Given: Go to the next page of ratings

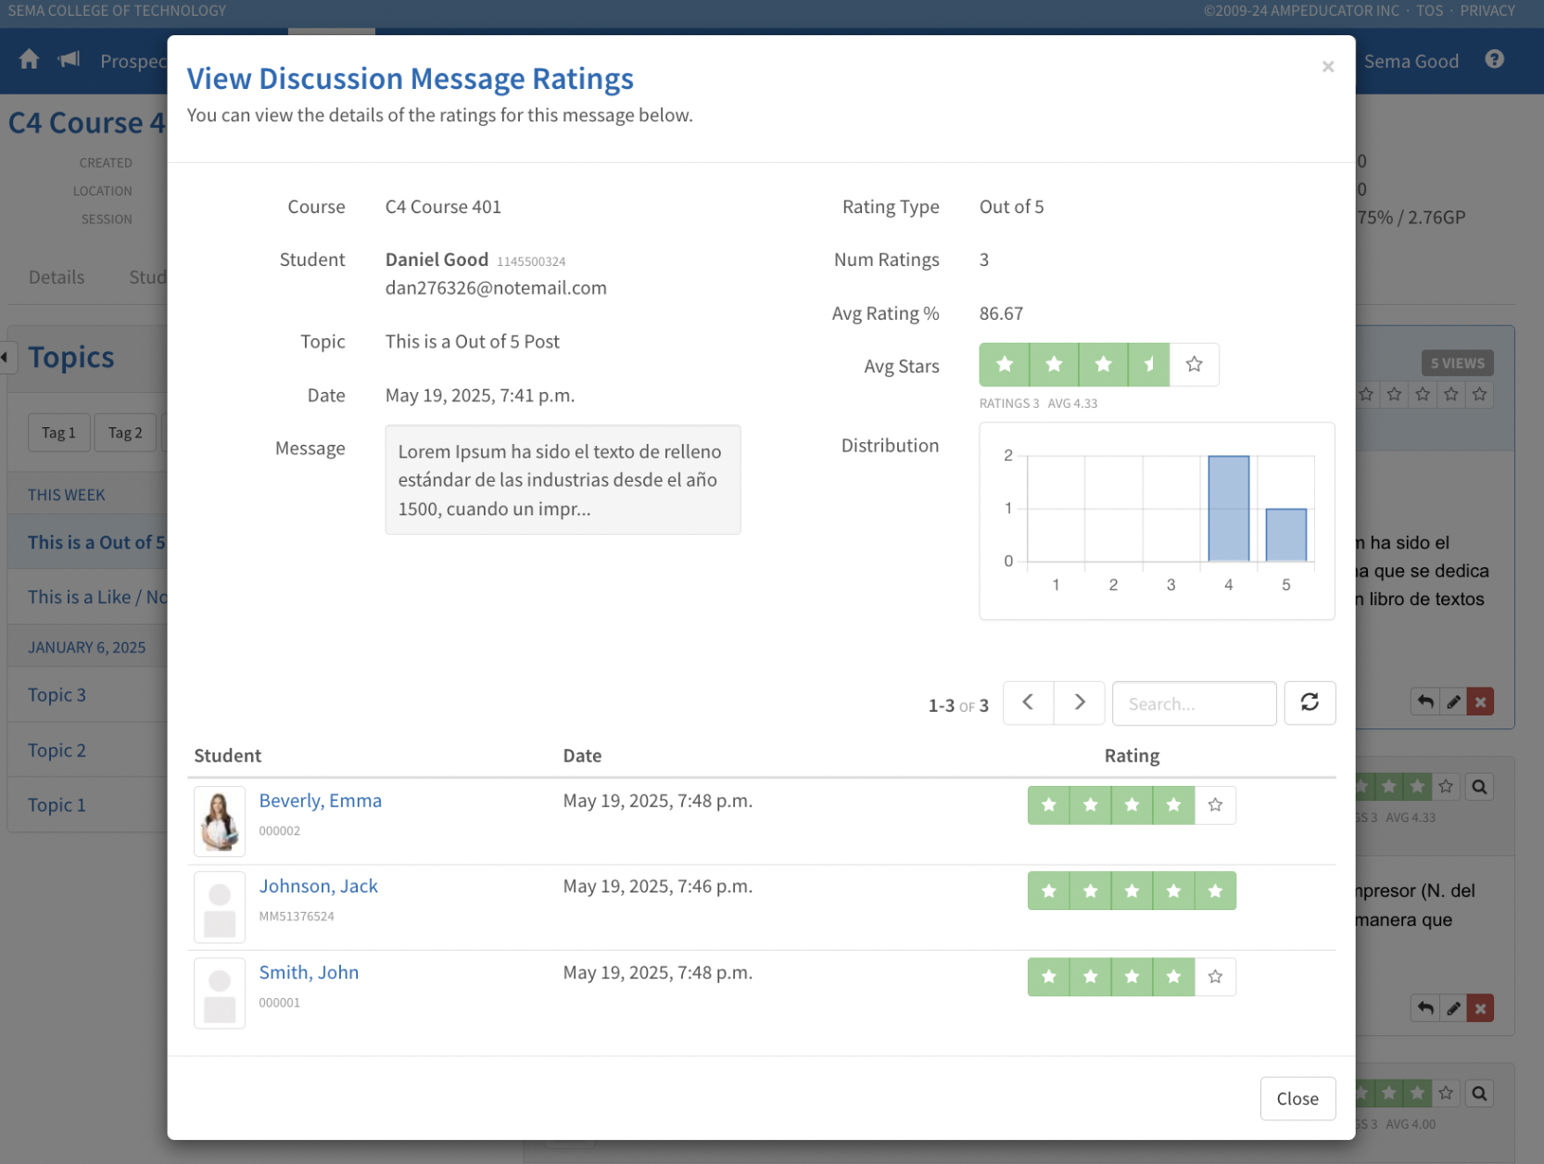Looking at the screenshot, I should [1079, 702].
